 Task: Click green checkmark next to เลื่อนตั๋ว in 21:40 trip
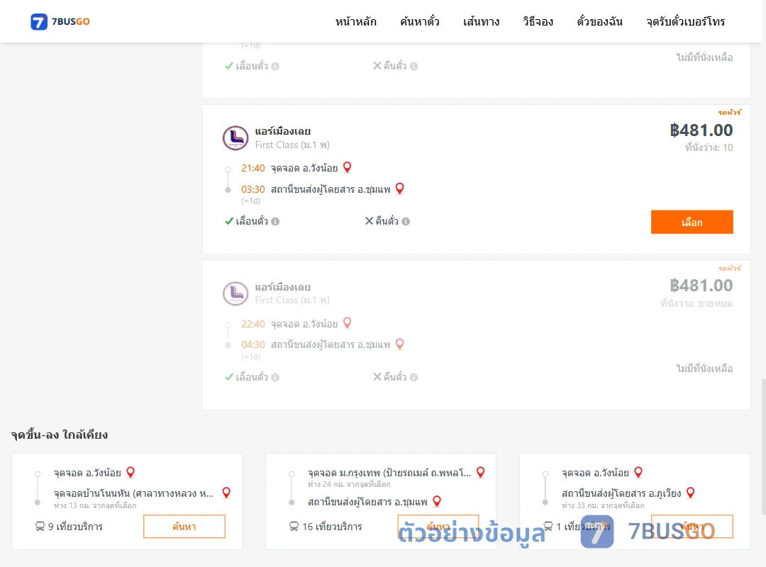(x=229, y=221)
